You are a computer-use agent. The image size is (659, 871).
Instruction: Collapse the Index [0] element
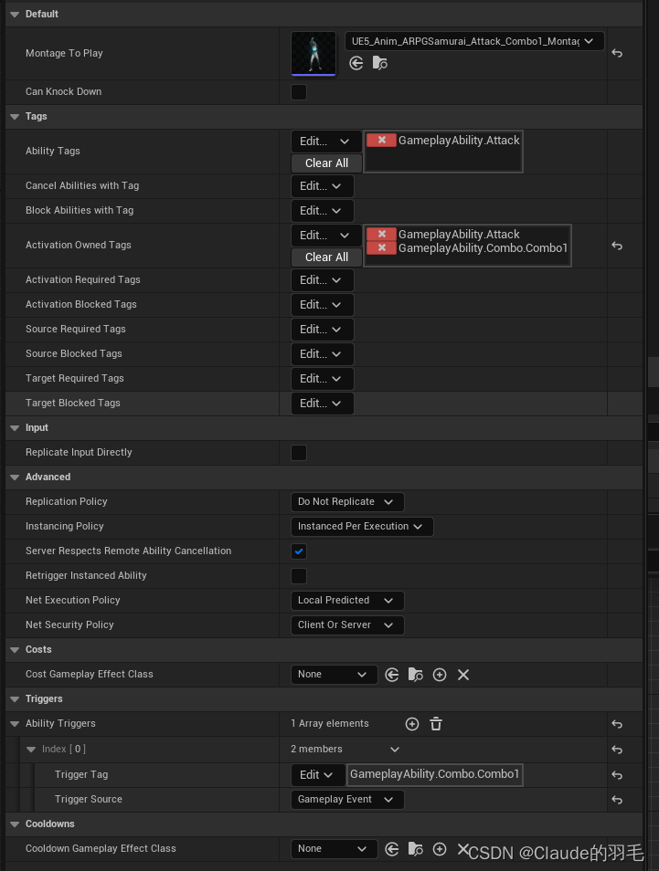point(31,750)
